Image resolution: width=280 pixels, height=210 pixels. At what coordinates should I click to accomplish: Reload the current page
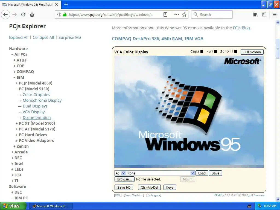(x=24, y=15)
